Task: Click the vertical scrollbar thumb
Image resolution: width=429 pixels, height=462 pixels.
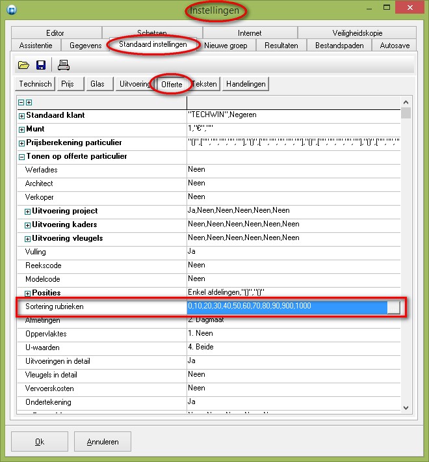Action: 406,113
